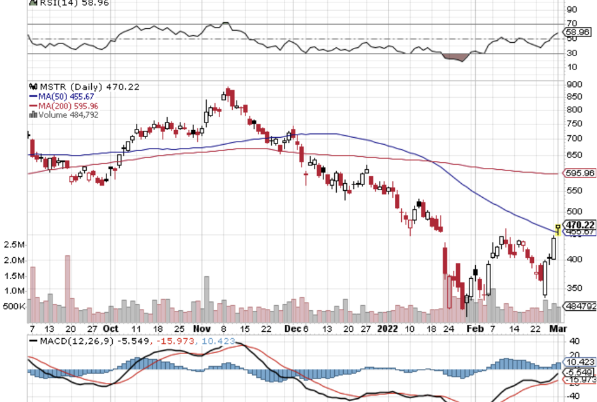Select the 470.22 last price tag
Viewport: 597px width, 402px height.
(x=580, y=225)
